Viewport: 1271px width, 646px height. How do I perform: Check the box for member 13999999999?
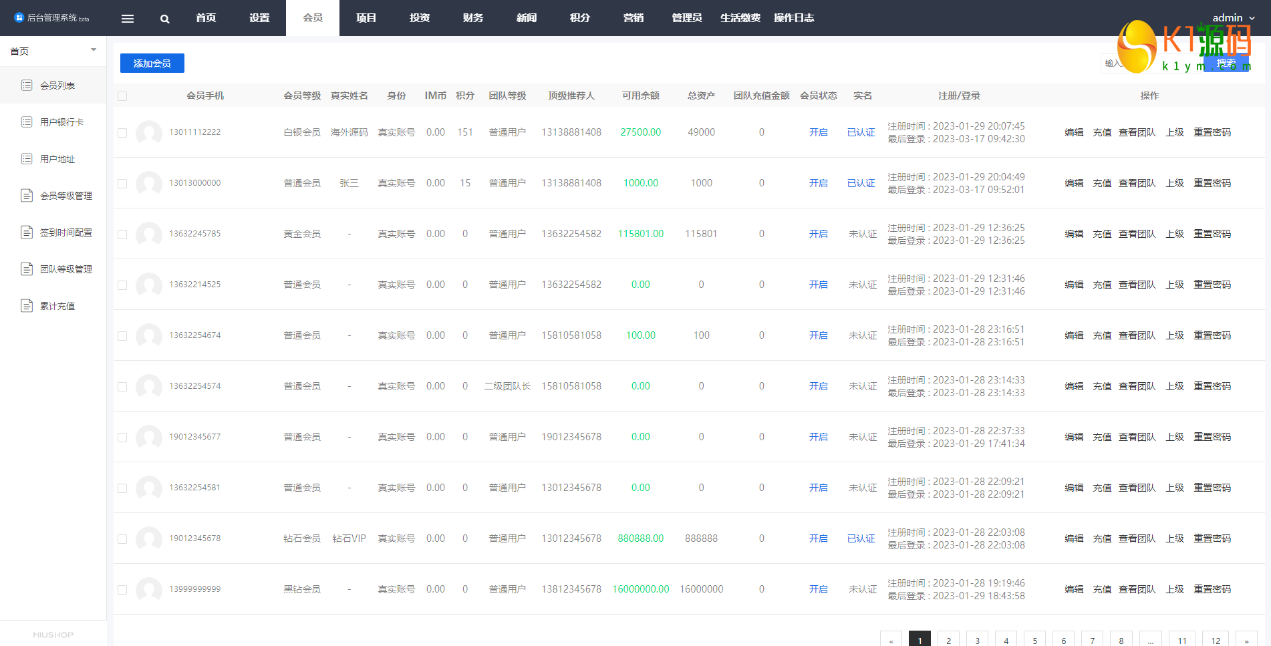[x=122, y=590]
